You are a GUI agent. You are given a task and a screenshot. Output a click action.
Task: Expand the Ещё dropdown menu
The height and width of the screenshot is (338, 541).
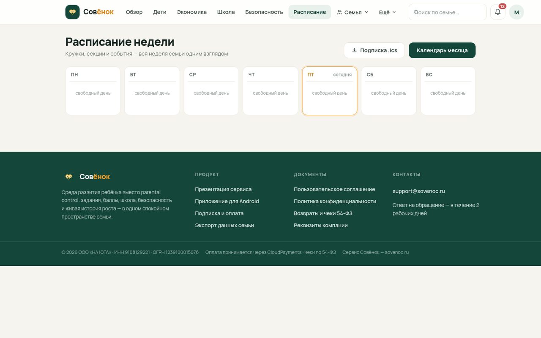tap(387, 12)
